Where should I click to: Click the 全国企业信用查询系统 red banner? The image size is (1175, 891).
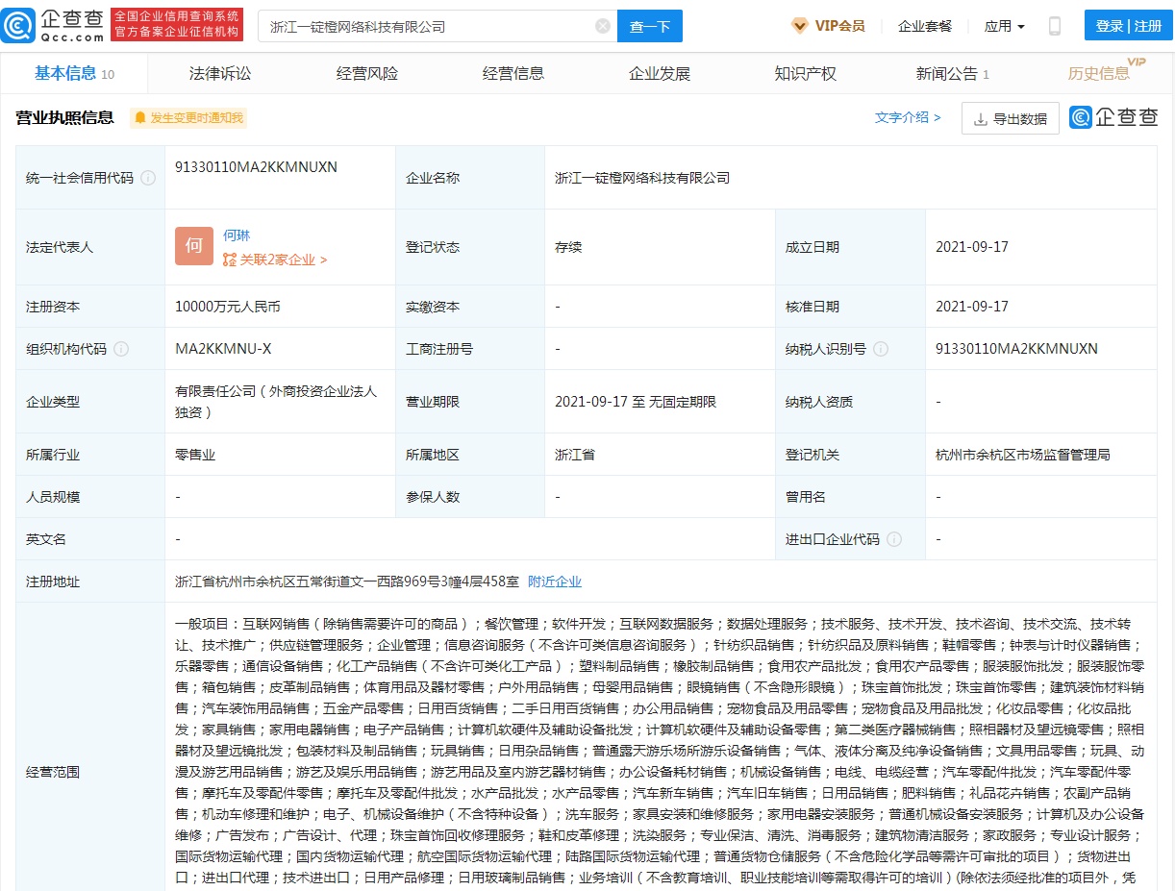click(x=177, y=24)
